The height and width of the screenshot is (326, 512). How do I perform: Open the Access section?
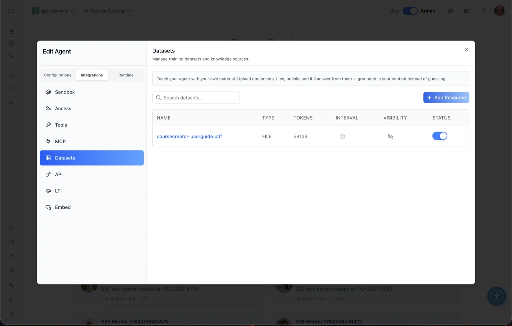coord(92,108)
